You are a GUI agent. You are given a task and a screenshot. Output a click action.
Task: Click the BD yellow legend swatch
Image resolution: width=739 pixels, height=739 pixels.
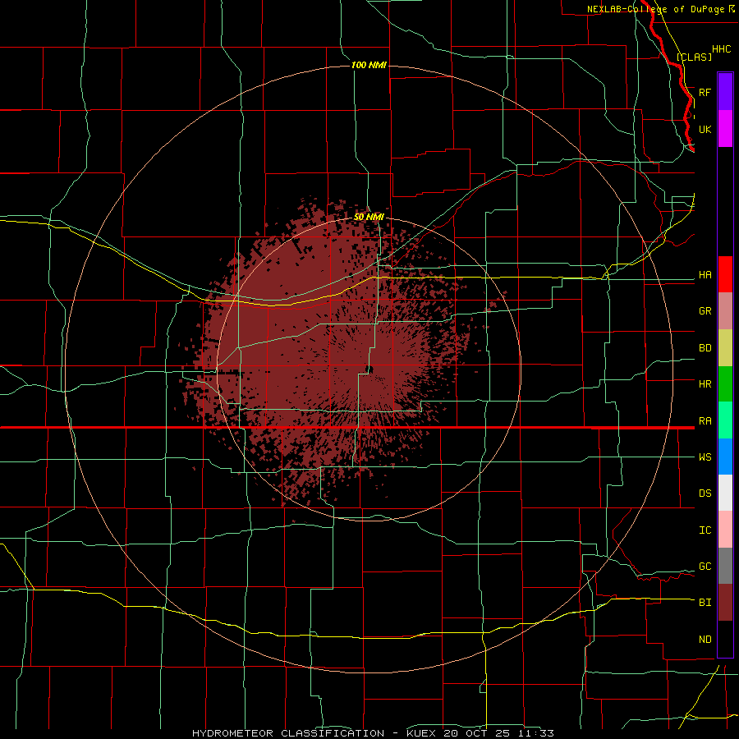[x=725, y=348]
